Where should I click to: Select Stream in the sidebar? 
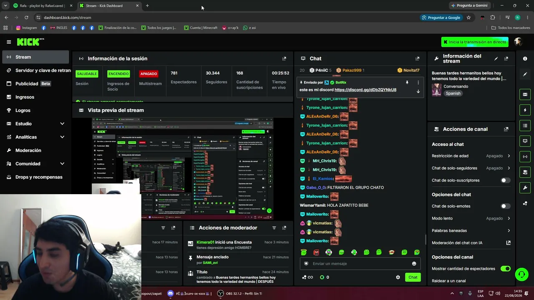35,57
